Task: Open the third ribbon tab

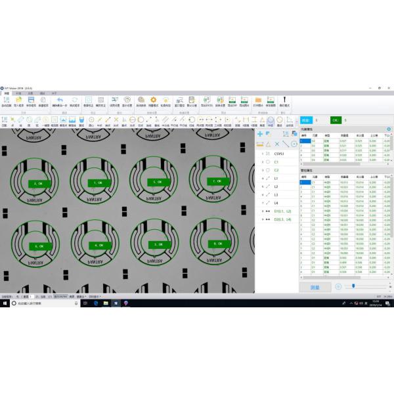Action: (x=30, y=93)
